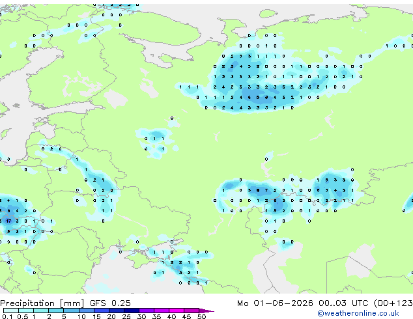413x319 pixels.
Task: Click the 'GFS 0.25' model label
Action: pyautogui.click(x=110, y=303)
